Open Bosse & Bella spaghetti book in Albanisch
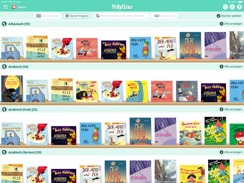244x183 pixels. (62, 49)
